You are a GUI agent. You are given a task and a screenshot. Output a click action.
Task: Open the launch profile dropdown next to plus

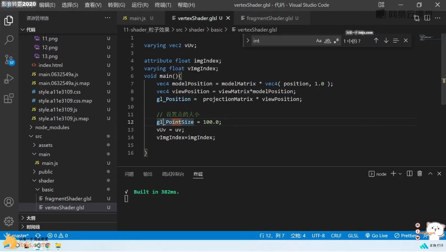pyautogui.click(x=400, y=174)
